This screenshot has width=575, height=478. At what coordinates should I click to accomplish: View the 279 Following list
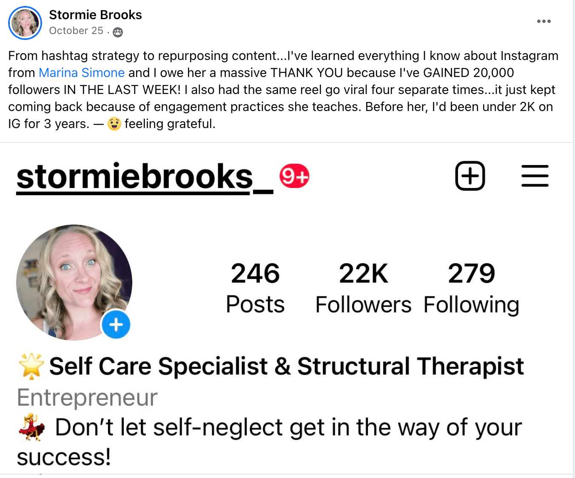(x=471, y=288)
